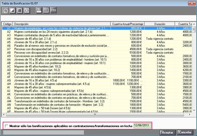Image resolution: width=197 pixels, height=136 pixels.
Task: Sort by the Descripción column header
Action: point(62,24)
